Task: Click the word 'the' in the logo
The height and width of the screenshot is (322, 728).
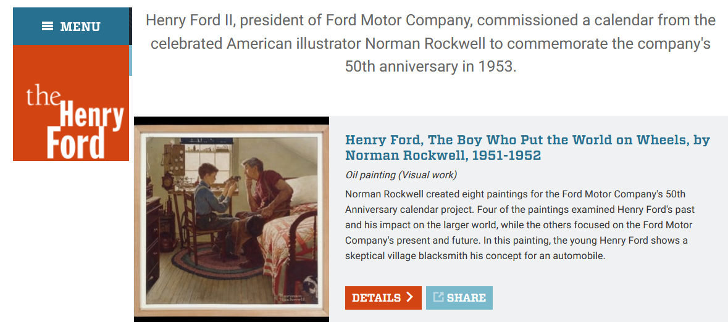Action: click(43, 97)
